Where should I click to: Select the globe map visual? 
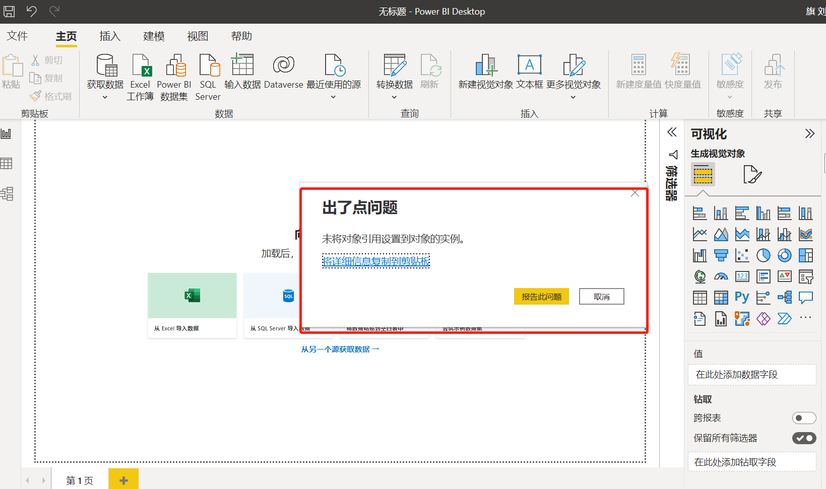pos(700,276)
